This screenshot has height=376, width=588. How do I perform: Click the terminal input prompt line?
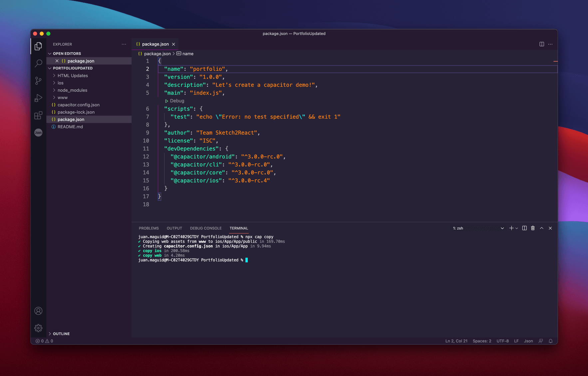point(193,260)
